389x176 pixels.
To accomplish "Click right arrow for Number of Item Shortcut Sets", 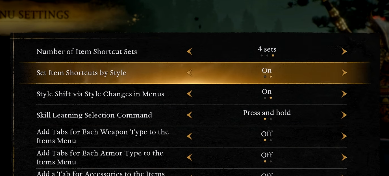I will pyautogui.click(x=344, y=51).
